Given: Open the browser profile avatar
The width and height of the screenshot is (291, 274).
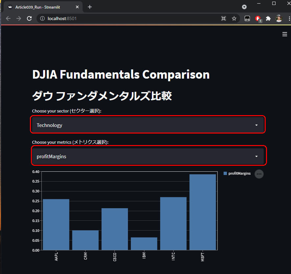Looking at the screenshot, I should tap(279, 18).
